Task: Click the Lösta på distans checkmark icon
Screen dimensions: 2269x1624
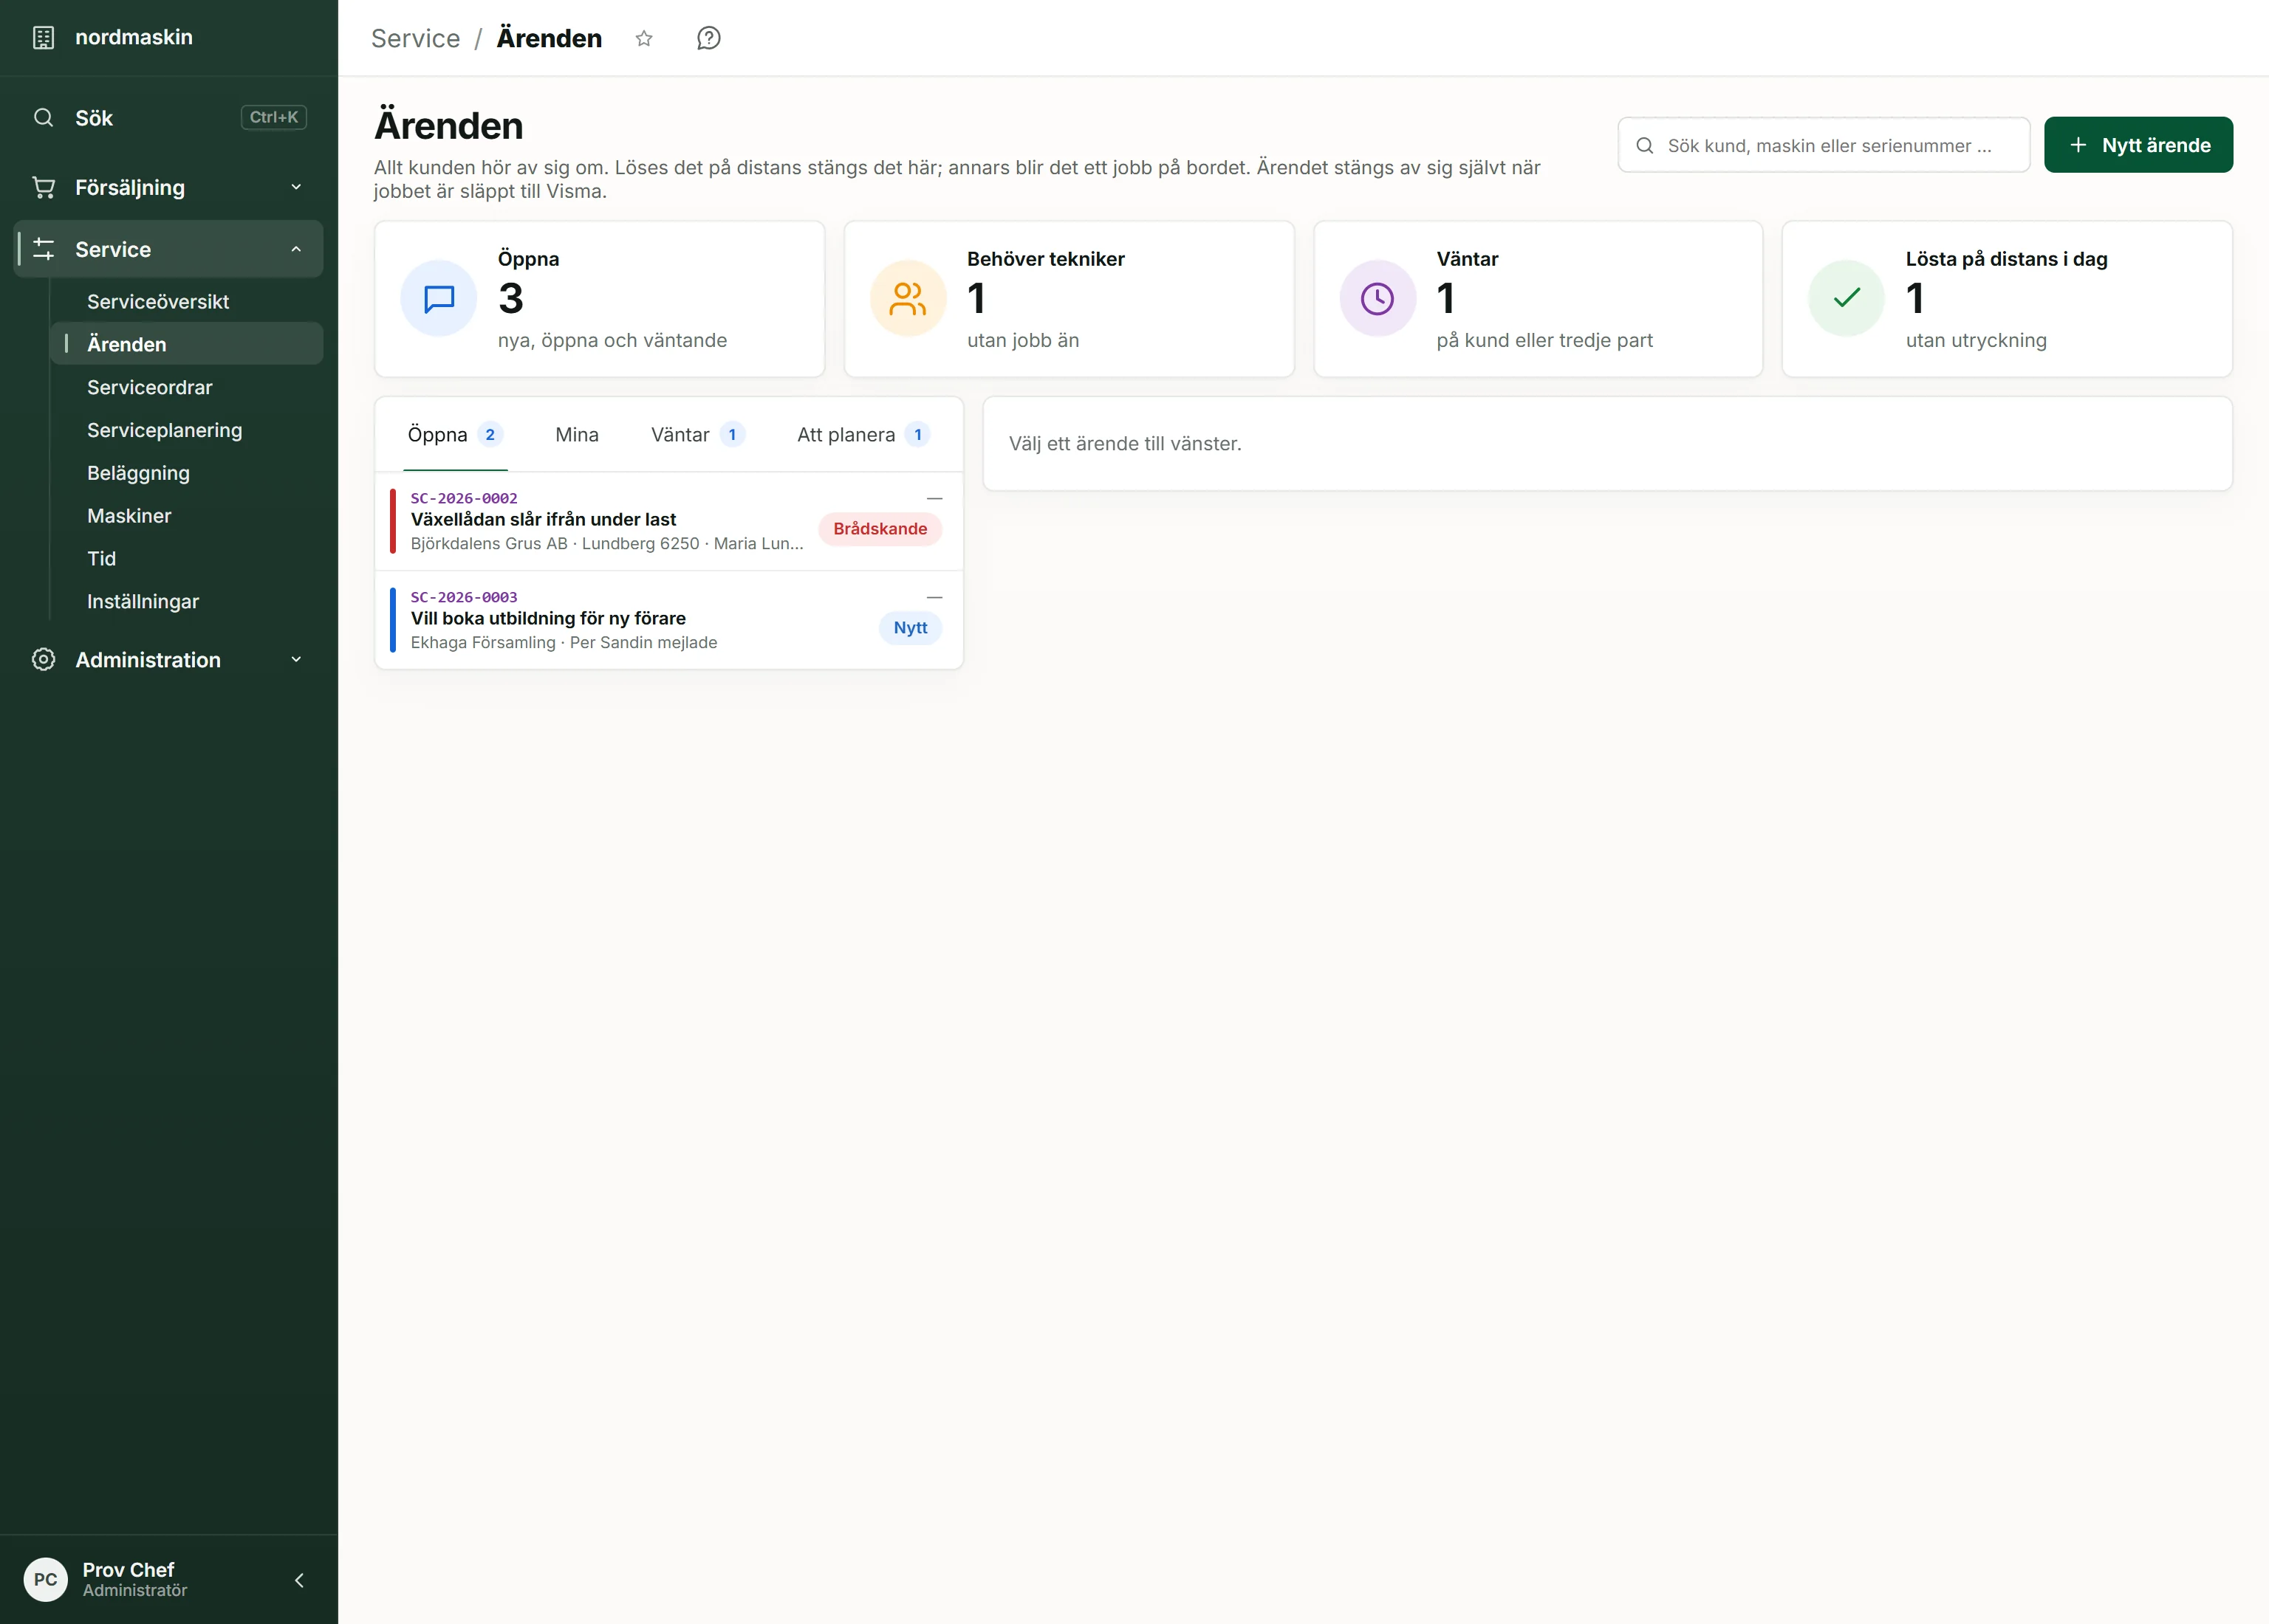Action: (x=1847, y=298)
